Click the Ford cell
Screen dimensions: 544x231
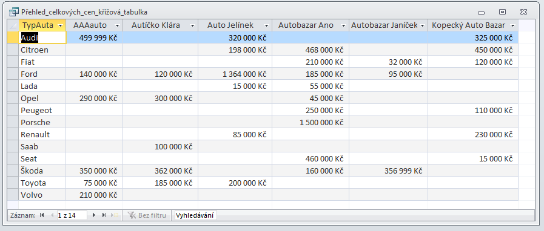point(42,74)
